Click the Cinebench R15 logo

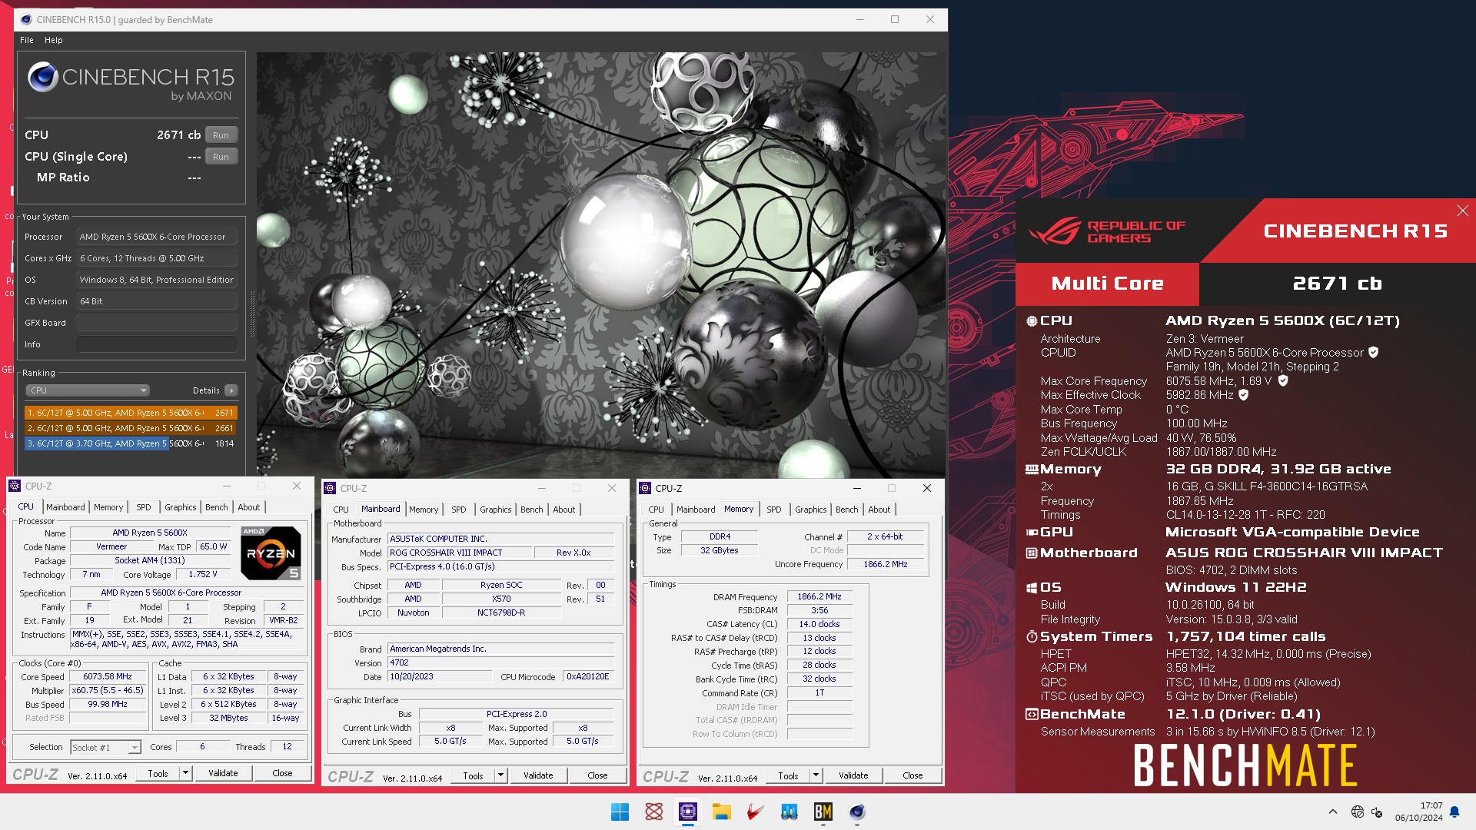131,79
